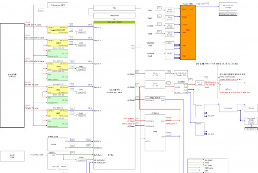Click the first green HSCU block under the Sony camera

click(58, 53)
